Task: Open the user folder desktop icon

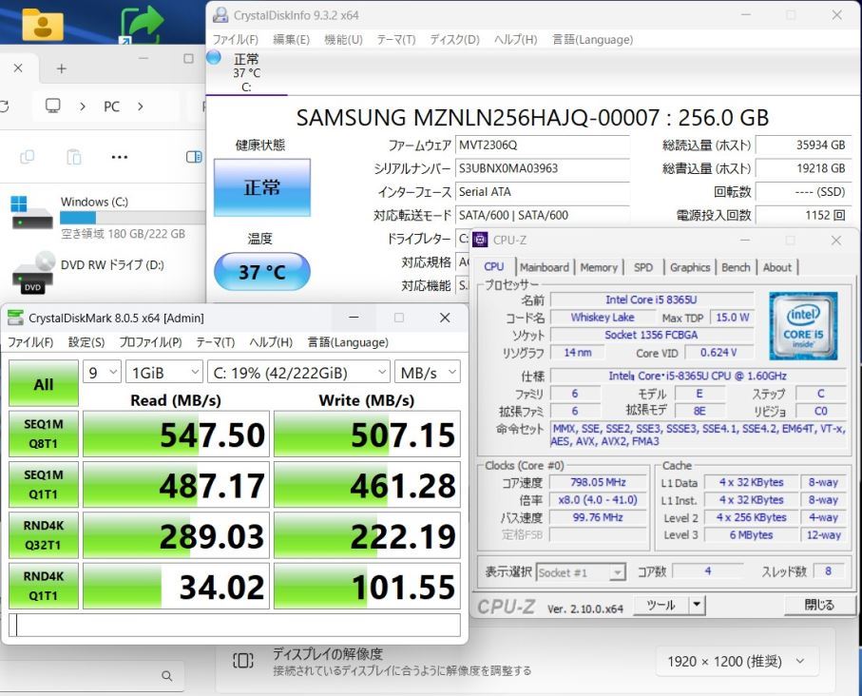Action: tap(43, 24)
